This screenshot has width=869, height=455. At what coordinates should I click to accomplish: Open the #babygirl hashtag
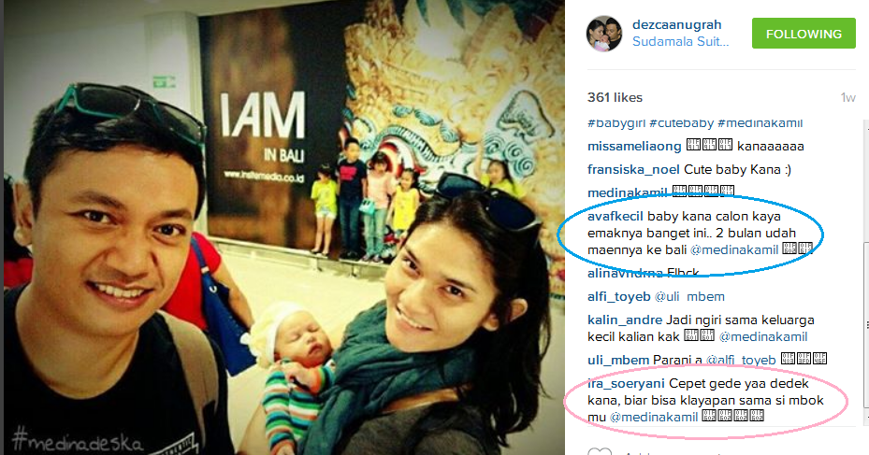click(x=616, y=123)
